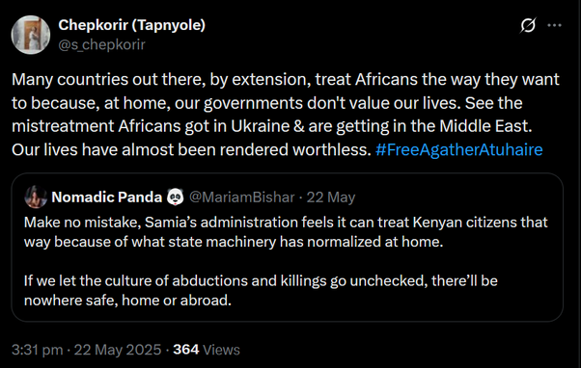Open the quoted tweet about Samia's administration

tap(288, 247)
